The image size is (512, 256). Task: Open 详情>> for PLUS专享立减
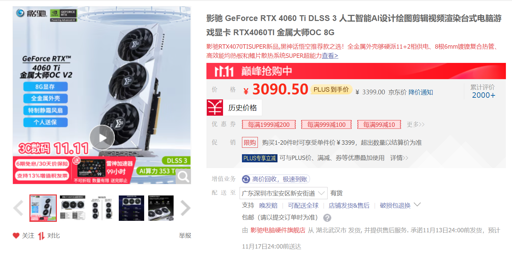(399, 158)
